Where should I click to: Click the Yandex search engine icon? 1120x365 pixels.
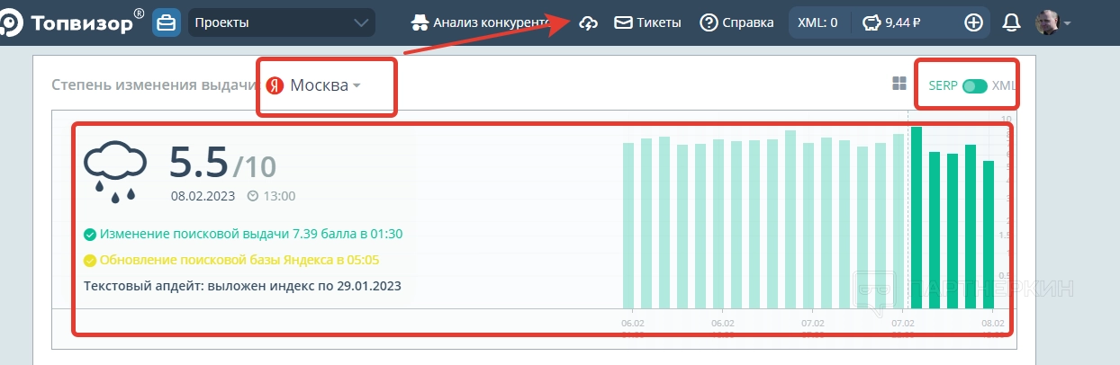point(275,85)
